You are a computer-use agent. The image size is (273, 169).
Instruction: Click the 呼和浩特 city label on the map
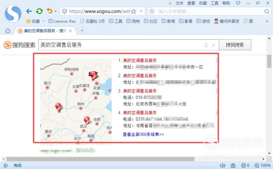point(71,69)
